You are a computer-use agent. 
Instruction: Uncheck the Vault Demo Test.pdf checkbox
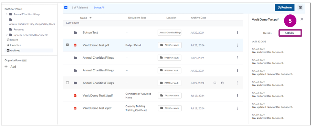67,45
